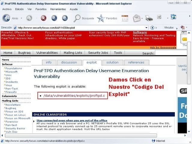This screenshot has height=144, width=192.
Task: Open the Ayuda menu
Action: (73, 9)
